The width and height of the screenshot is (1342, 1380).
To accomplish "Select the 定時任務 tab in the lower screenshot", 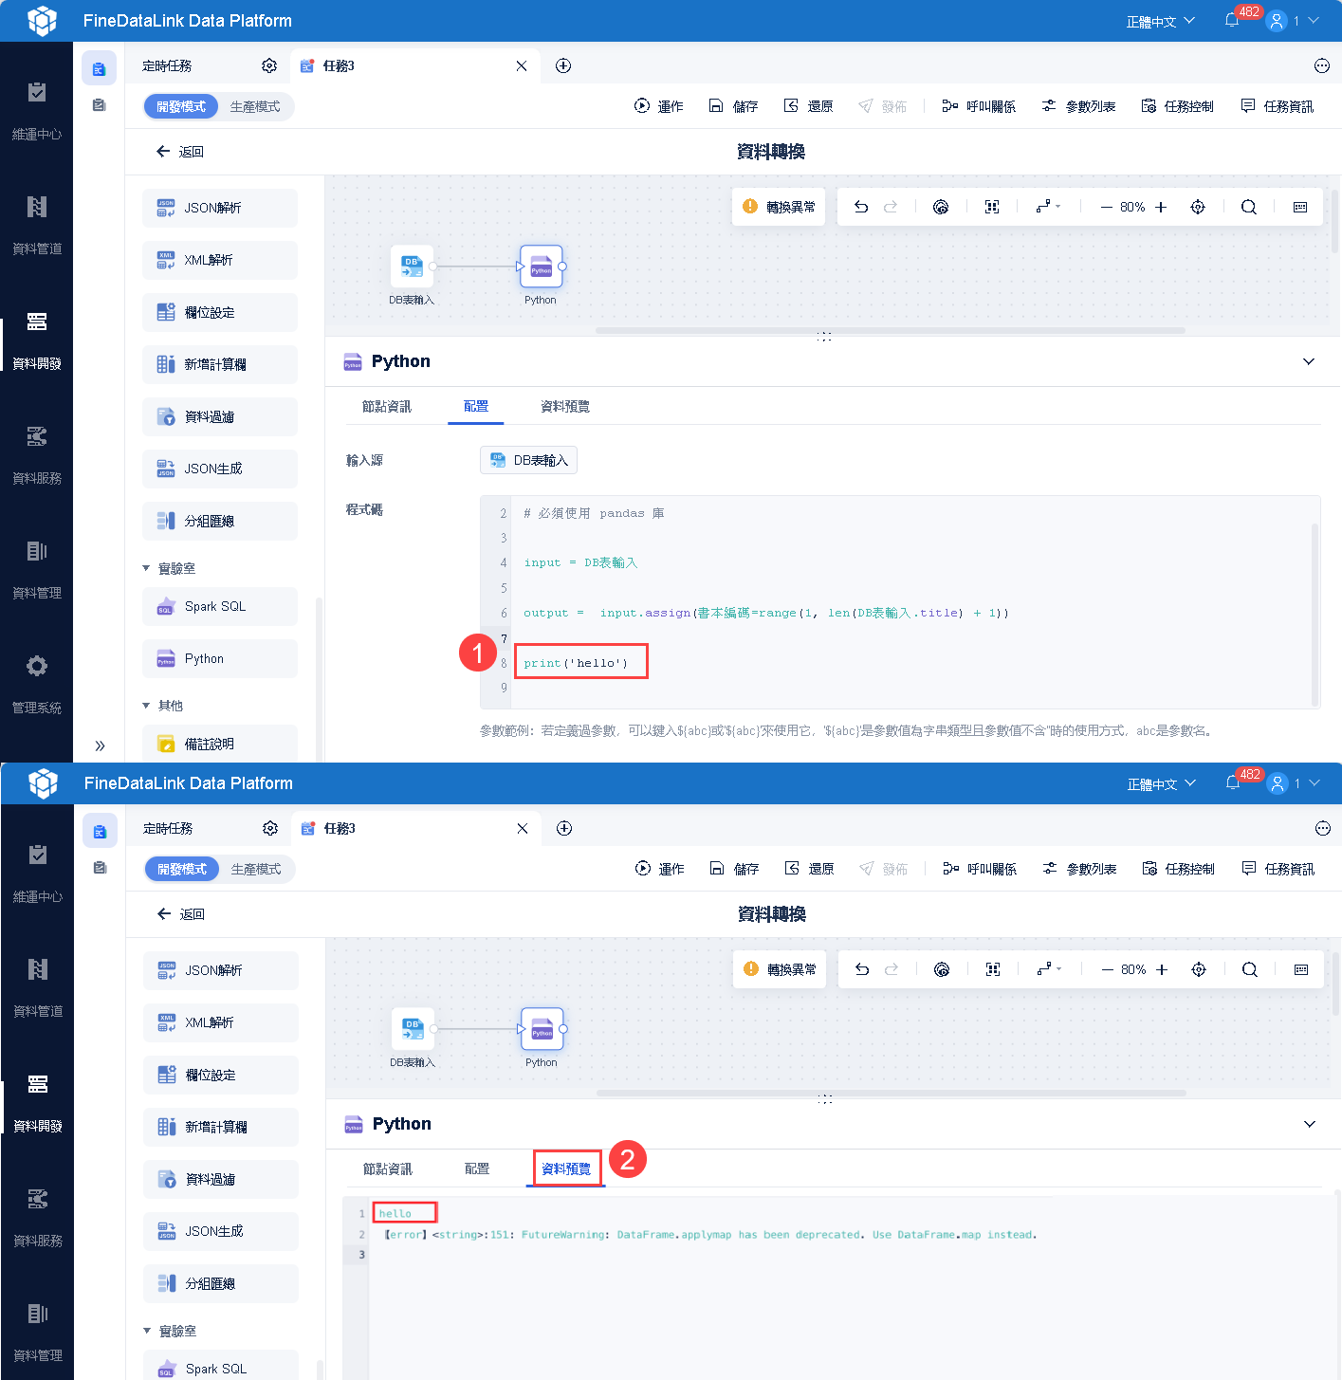I will (168, 828).
